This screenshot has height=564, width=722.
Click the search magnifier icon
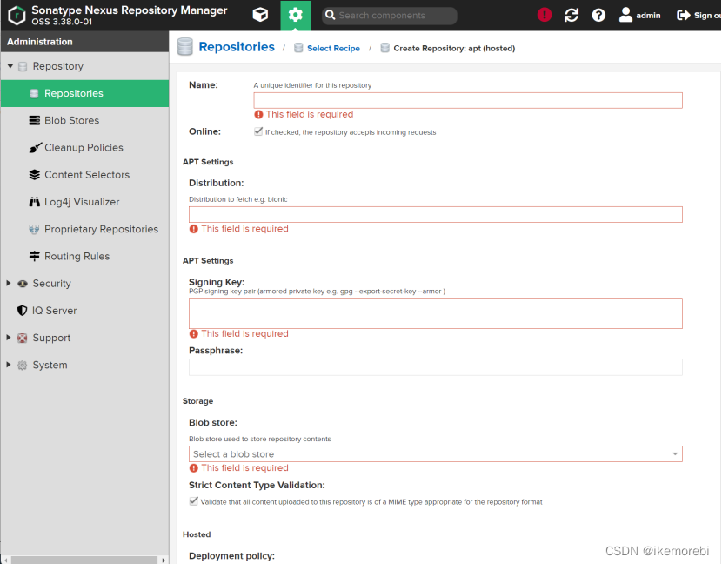point(331,15)
